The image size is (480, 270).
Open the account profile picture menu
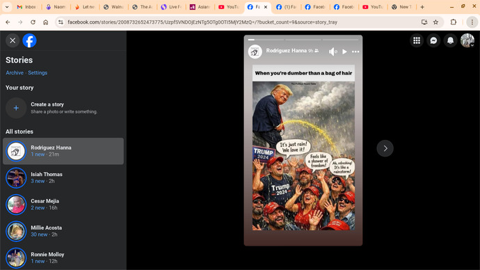tap(467, 40)
